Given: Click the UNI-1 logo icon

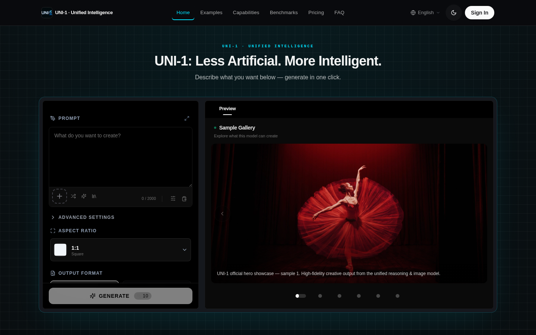Looking at the screenshot, I should point(47,13).
